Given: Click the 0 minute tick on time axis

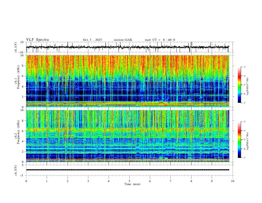Looking at the screenshot, I should click(26, 181).
